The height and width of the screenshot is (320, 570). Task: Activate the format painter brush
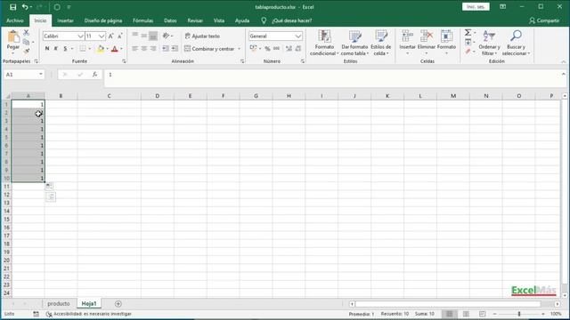[x=26, y=52]
